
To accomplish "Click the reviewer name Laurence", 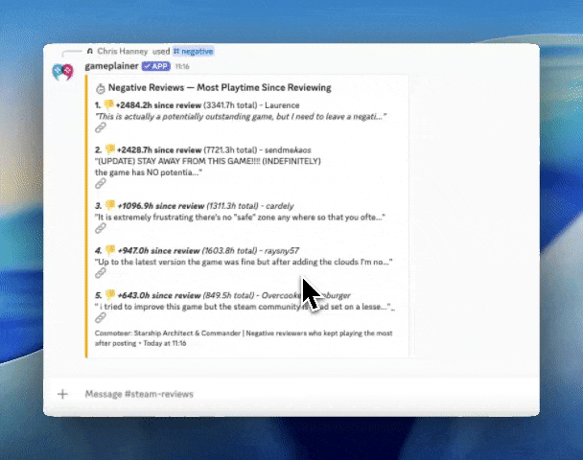I will pos(282,105).
